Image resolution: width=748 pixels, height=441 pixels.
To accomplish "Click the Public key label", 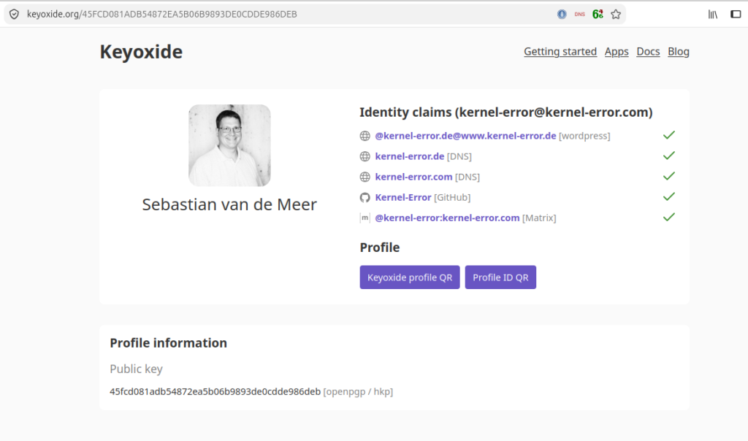I will coord(136,369).
